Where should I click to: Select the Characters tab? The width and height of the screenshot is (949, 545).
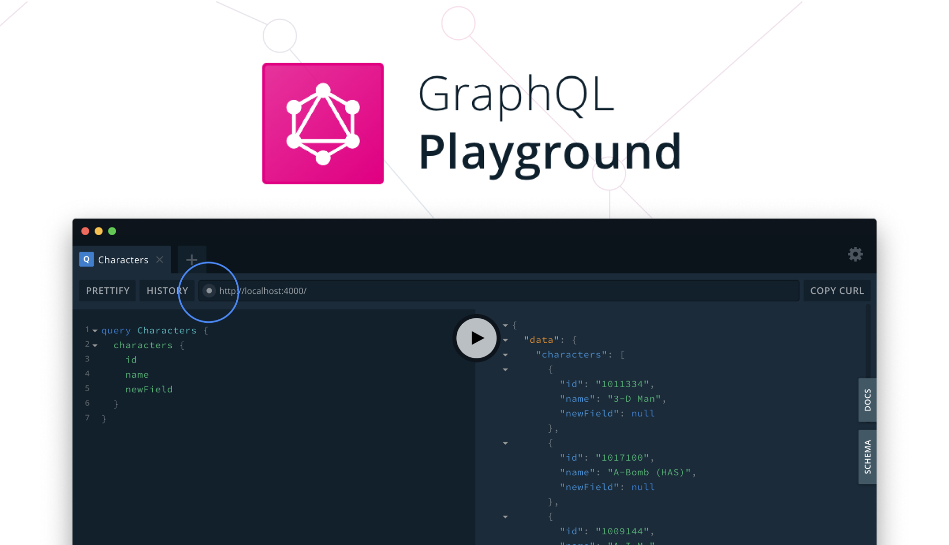[x=123, y=260]
